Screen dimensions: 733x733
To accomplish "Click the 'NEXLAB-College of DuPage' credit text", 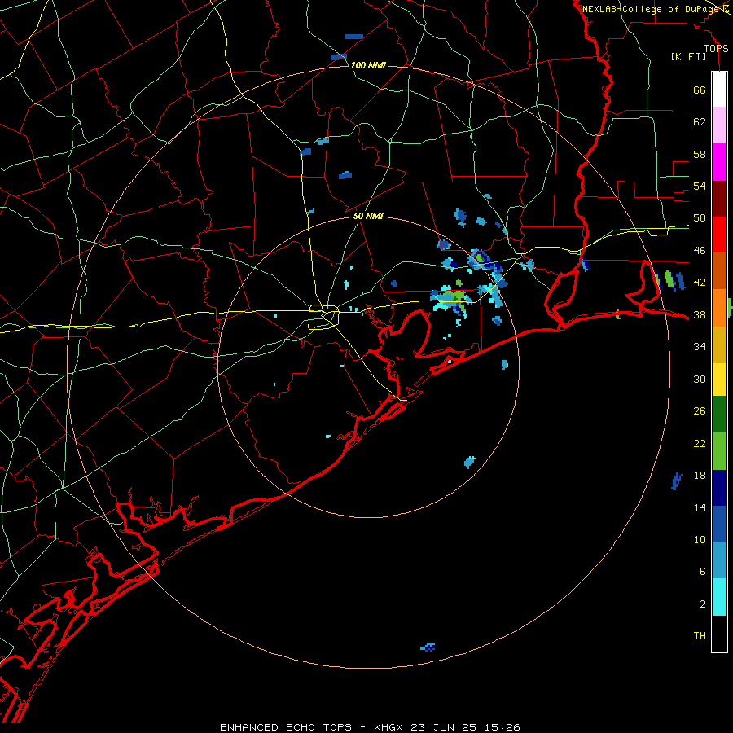I will pos(652,9).
